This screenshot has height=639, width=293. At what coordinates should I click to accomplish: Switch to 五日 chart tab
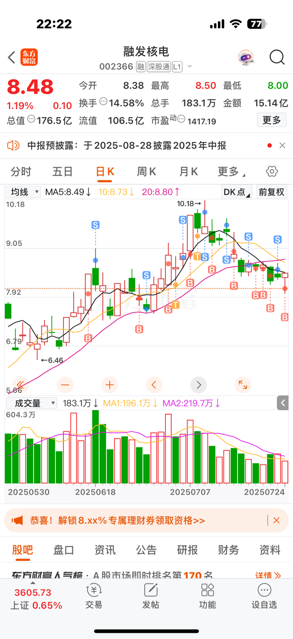click(x=62, y=171)
